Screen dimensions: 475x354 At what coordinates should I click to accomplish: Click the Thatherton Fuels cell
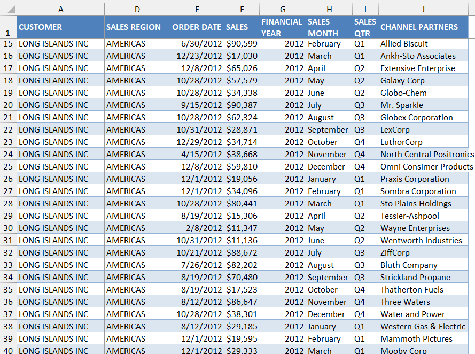[x=423, y=290]
